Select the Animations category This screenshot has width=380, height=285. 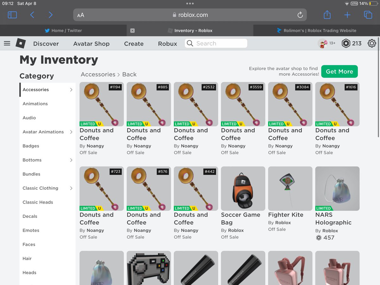pyautogui.click(x=35, y=104)
